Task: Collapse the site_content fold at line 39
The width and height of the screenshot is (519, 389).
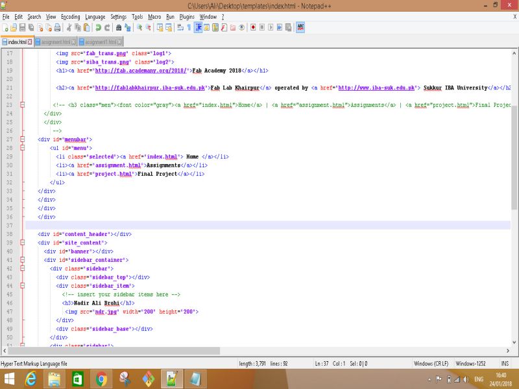Action: 22,242
